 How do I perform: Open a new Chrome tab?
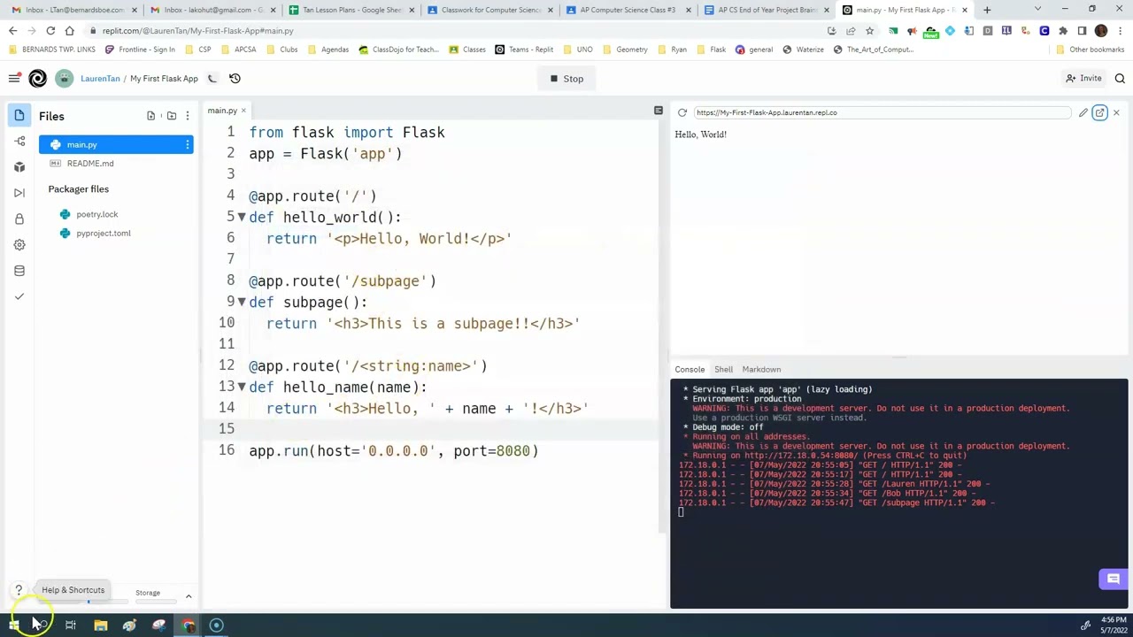pyautogui.click(x=987, y=10)
